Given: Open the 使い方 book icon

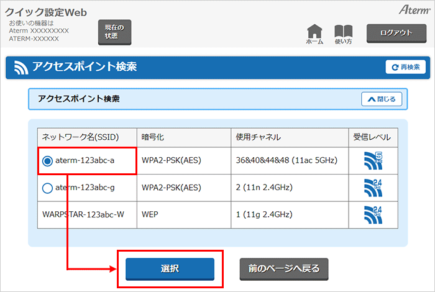Looking at the screenshot, I should coord(343,33).
